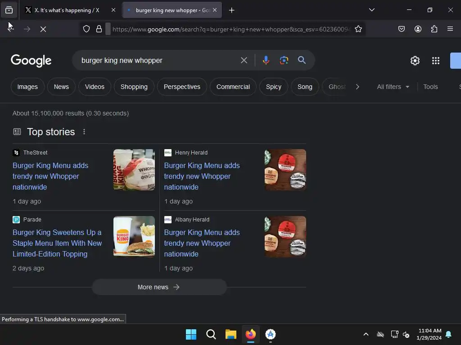This screenshot has width=461, height=345.
Task: Clear the search query with X
Action: click(x=244, y=61)
